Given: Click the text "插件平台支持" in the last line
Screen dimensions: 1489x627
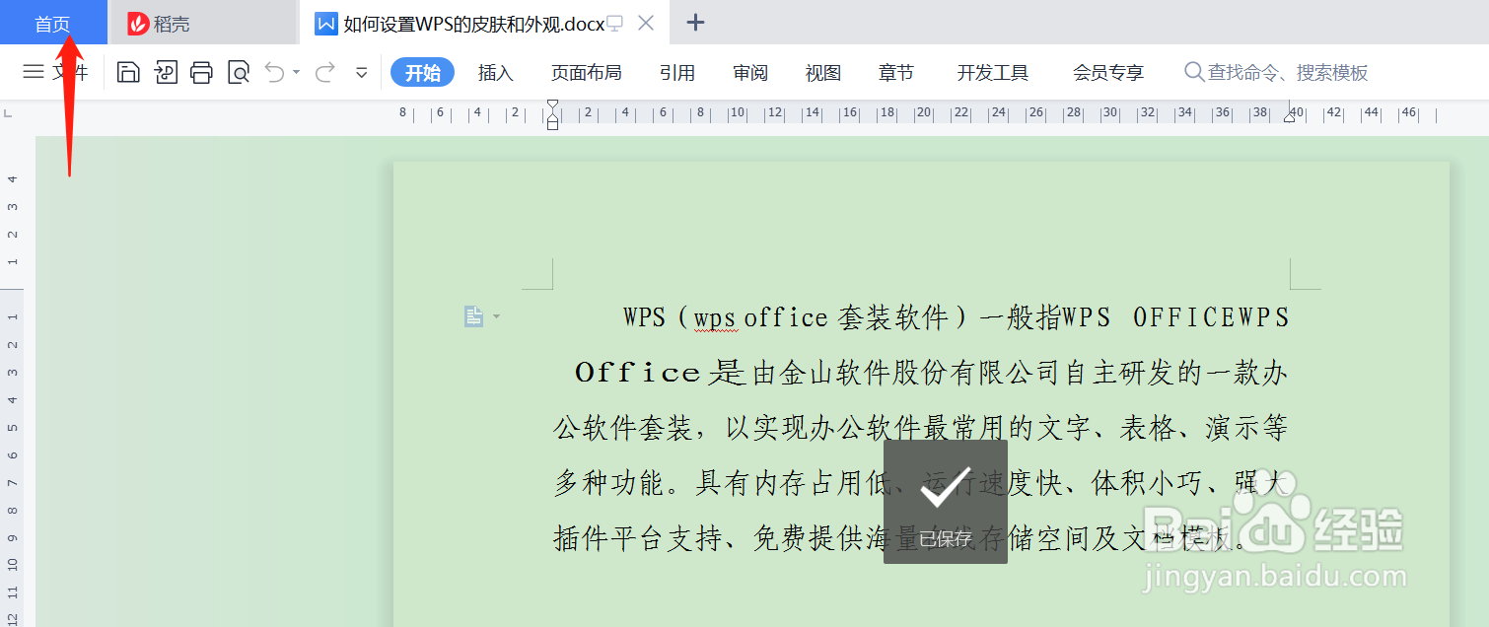Looking at the screenshot, I should point(637,539).
